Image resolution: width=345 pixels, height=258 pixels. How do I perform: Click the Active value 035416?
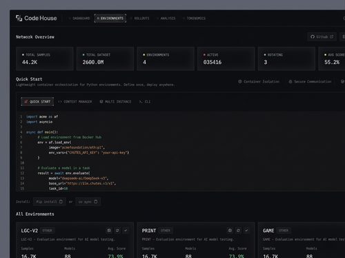213,62
